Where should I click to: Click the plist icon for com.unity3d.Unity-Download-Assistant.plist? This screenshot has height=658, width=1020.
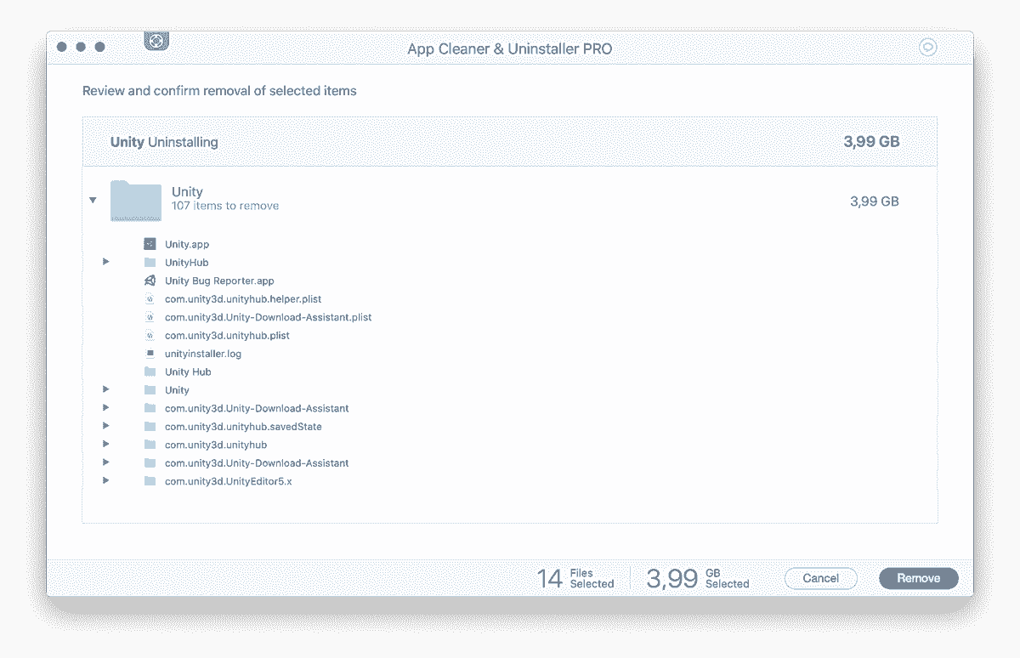click(151, 316)
